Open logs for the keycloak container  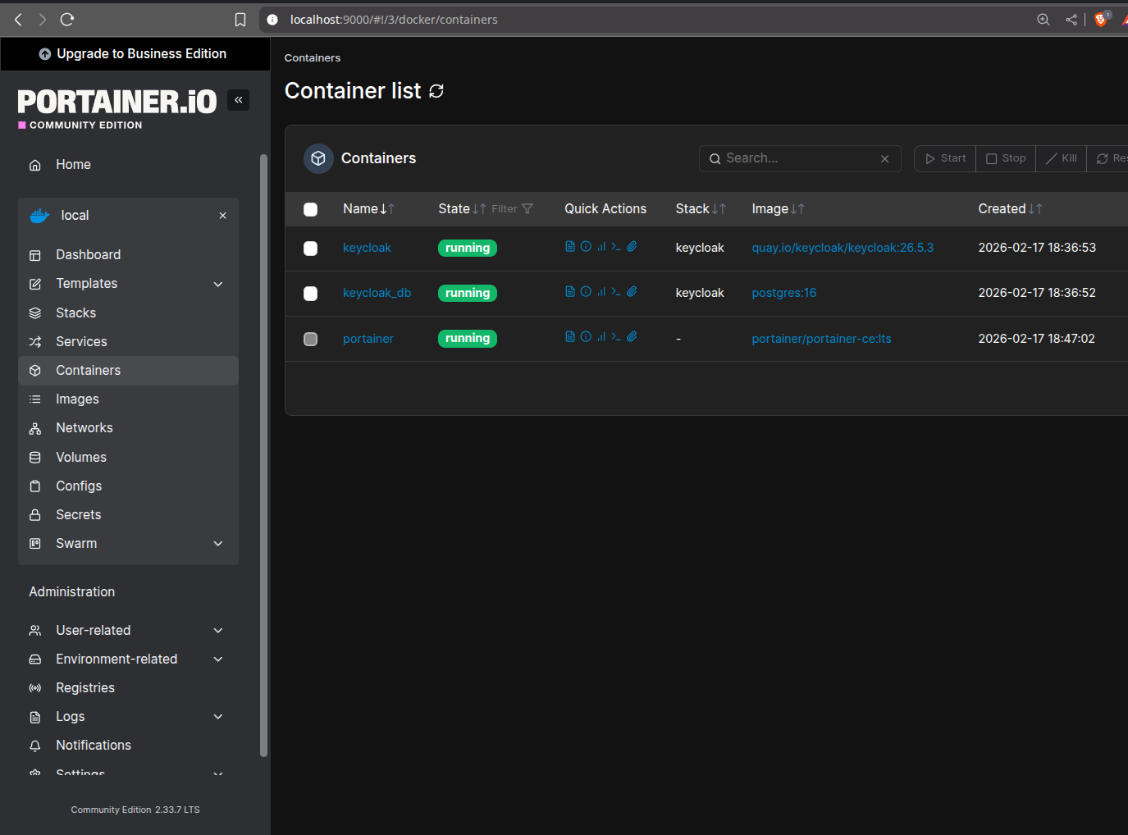pyautogui.click(x=569, y=246)
